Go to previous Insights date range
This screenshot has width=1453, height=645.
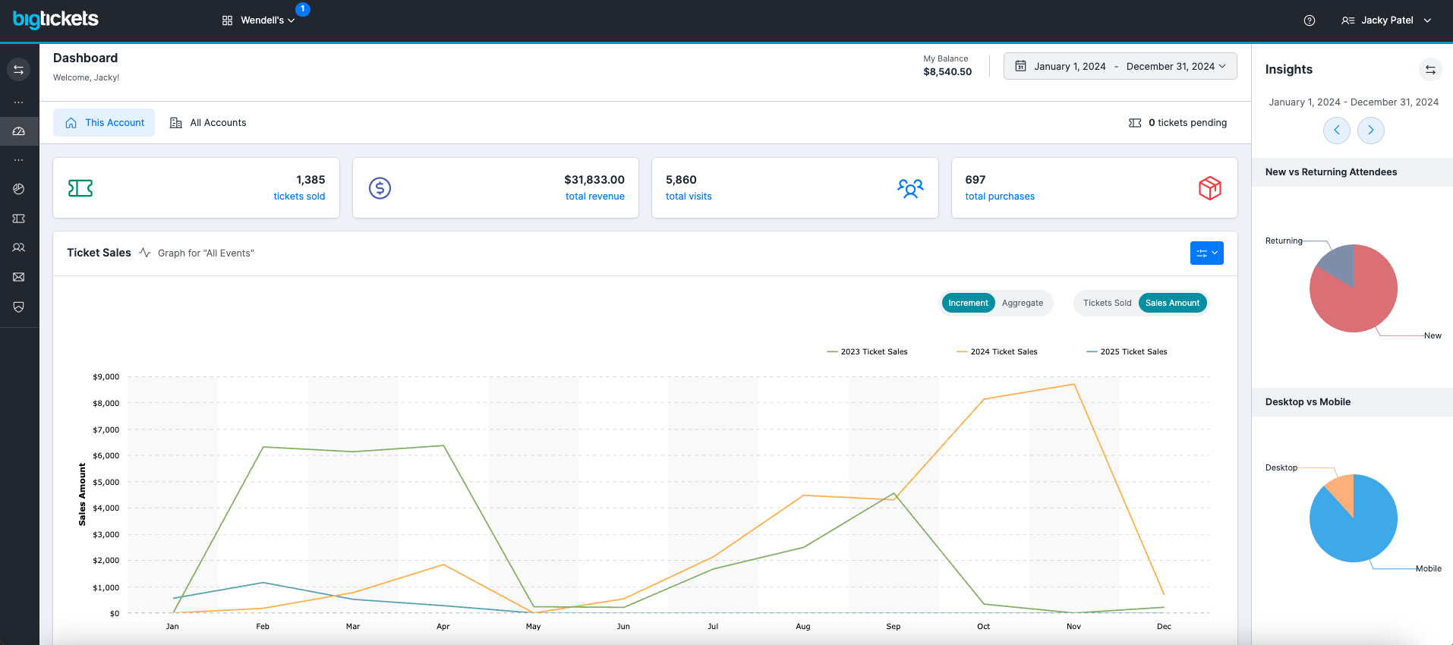coord(1337,130)
